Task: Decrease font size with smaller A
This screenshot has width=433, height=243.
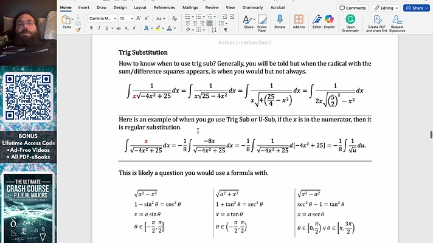Action: 147,18
